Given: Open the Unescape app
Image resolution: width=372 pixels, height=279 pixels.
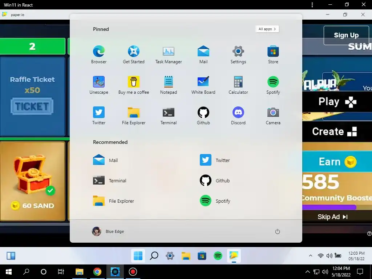Looking at the screenshot, I should coord(99,85).
